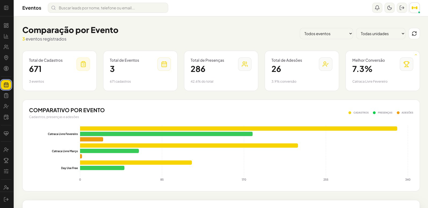
Task: Click the top bar logout icon
Action: click(402, 8)
